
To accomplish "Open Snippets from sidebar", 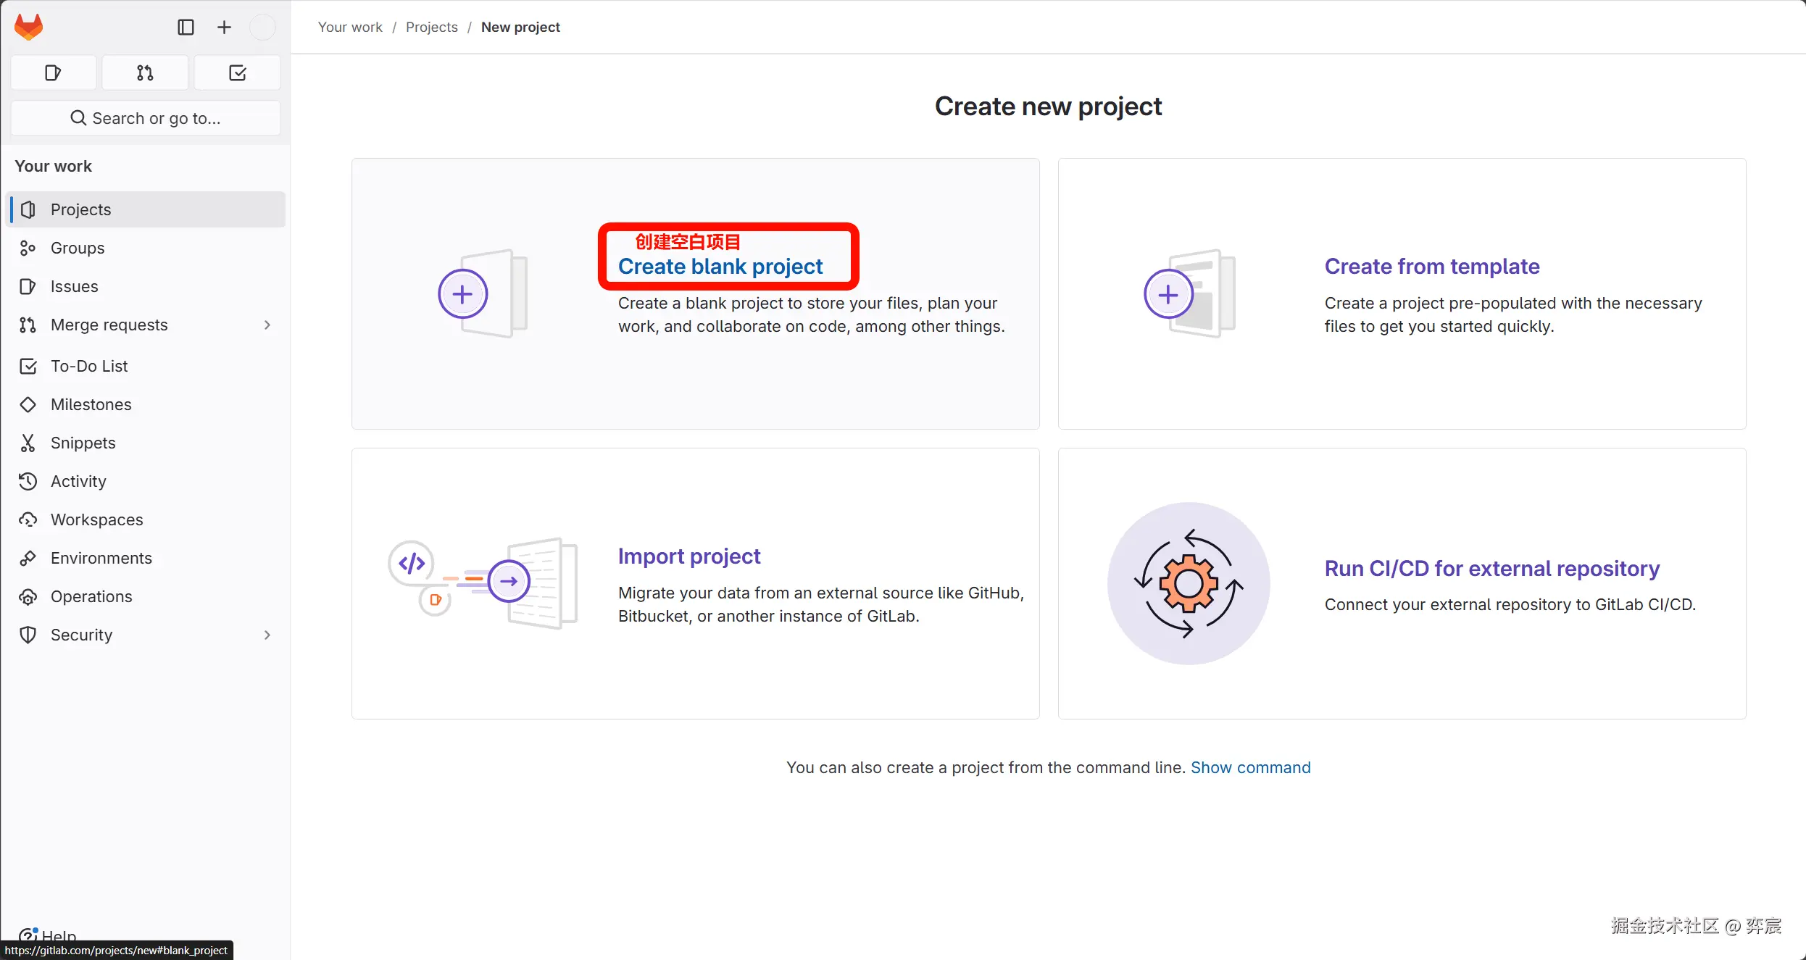I will (83, 443).
